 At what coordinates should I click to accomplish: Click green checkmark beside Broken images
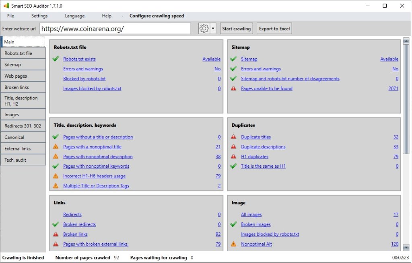point(233,224)
